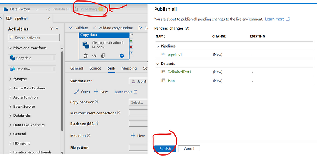Close the pipeline1 tab
Screen dimensions: 317x156
(49, 18)
